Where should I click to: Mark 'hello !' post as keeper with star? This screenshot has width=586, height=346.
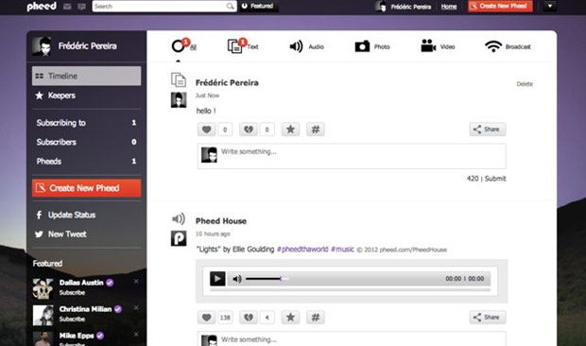tap(290, 130)
